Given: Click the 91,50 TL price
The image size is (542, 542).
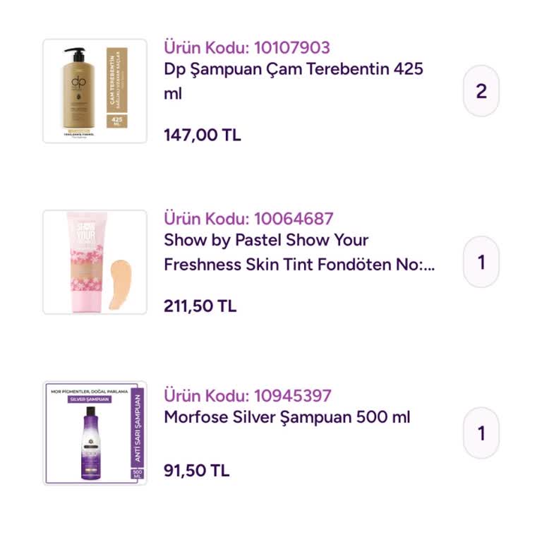Looking at the screenshot, I should [197, 471].
